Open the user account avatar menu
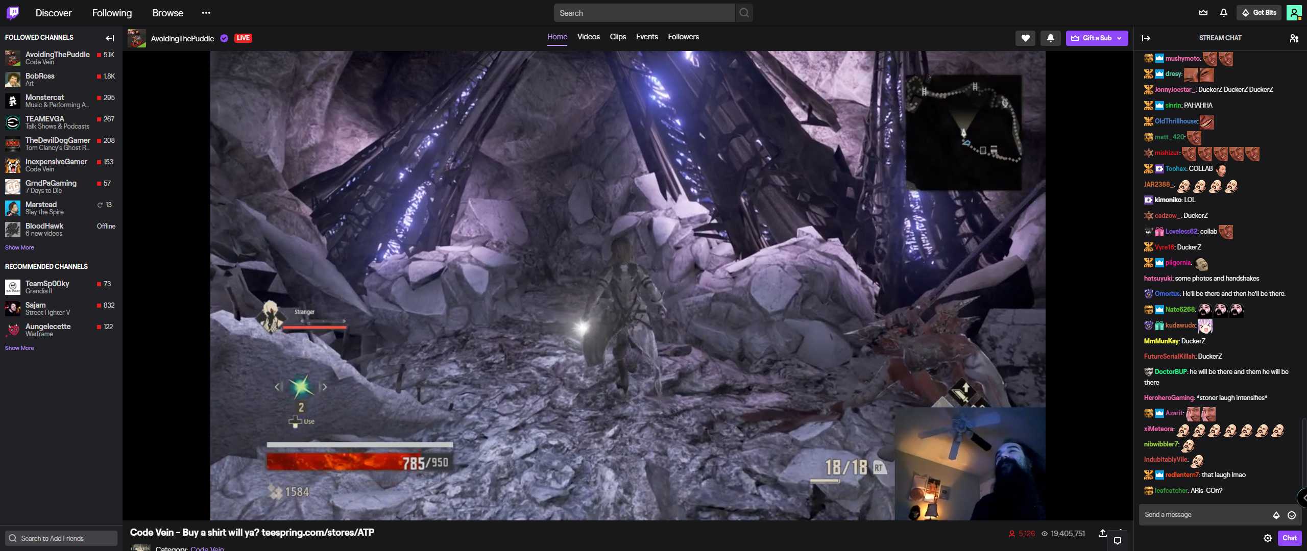 (x=1294, y=13)
